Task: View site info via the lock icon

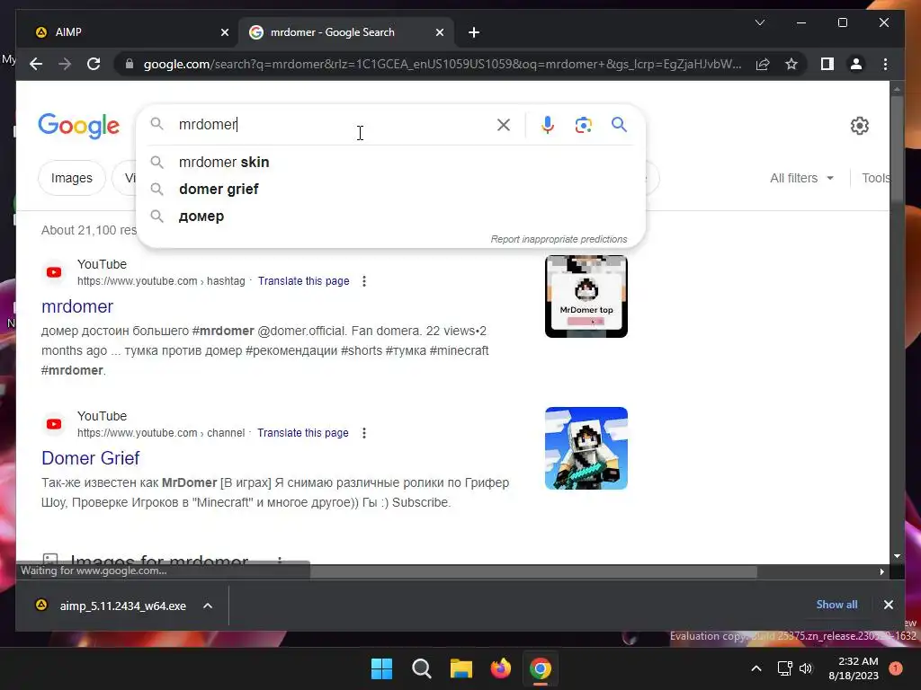Action: [x=130, y=64]
